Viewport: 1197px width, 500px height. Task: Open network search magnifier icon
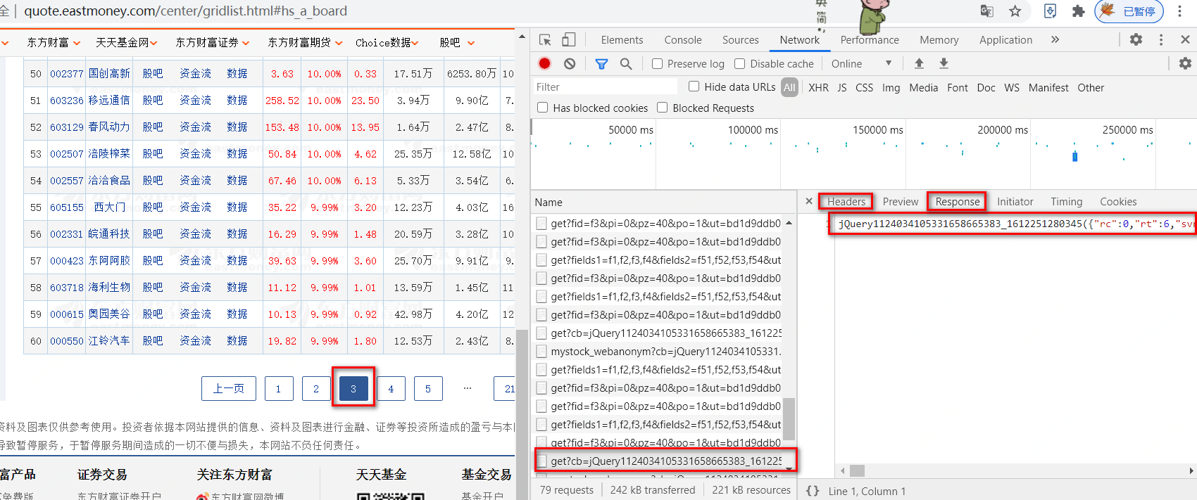click(x=626, y=64)
